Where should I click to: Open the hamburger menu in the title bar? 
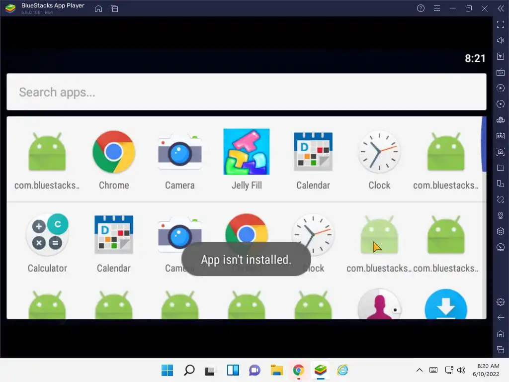437,8
